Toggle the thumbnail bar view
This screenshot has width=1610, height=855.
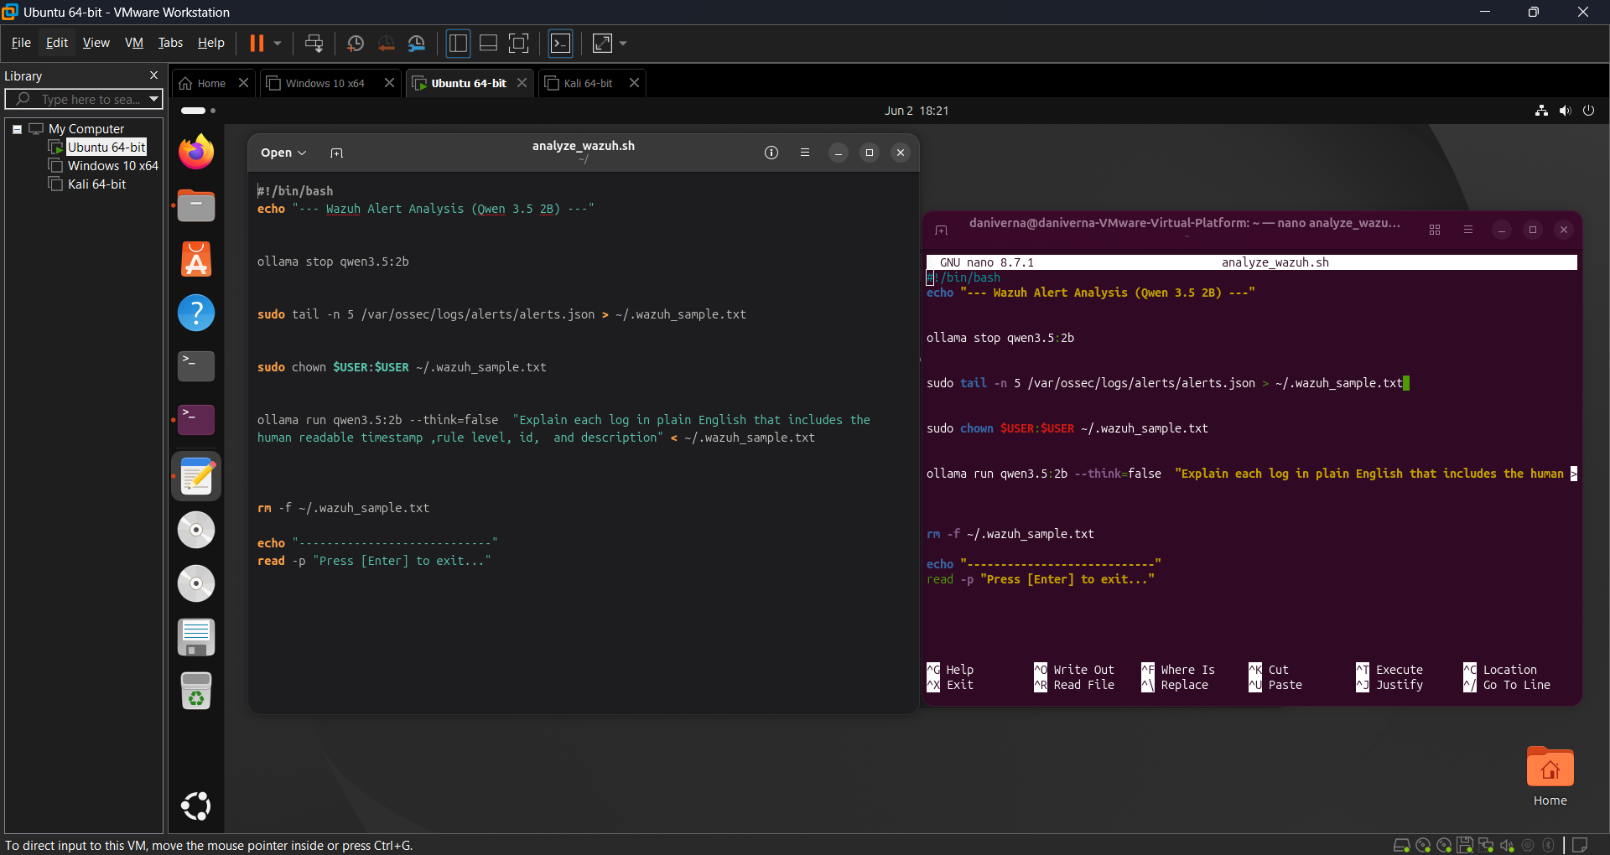coord(488,44)
